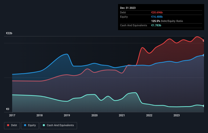
Task: Click the 2020 x-axis label
Action: coord(94,115)
